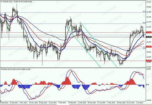Viewport: 152px width, 105px height.
Task: Select the 50.0 Fibonacci level label
Action: click(x=144, y=23)
